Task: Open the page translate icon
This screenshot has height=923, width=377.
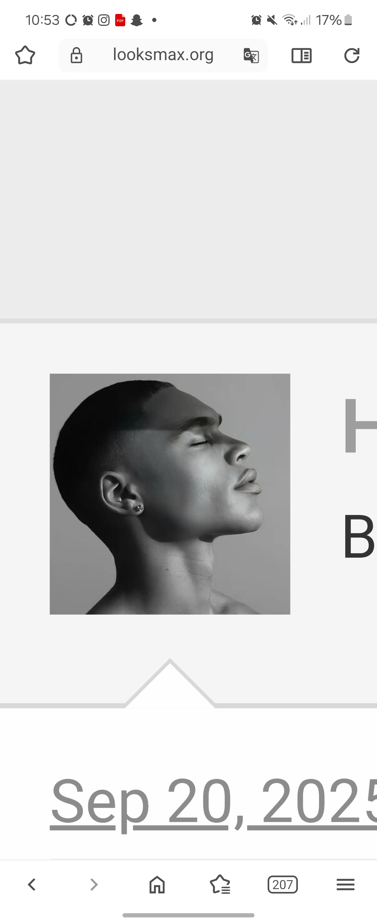Action: point(251,56)
